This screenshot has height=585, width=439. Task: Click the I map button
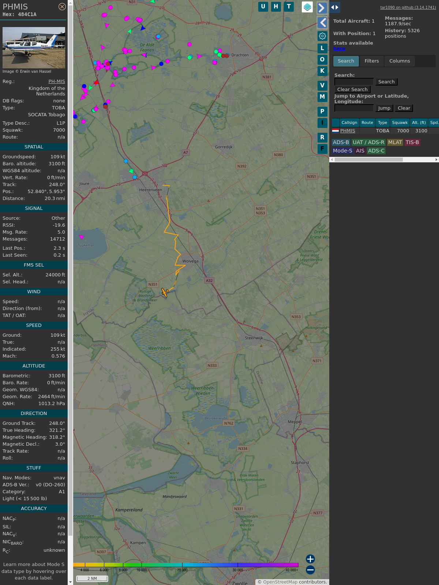(322, 123)
